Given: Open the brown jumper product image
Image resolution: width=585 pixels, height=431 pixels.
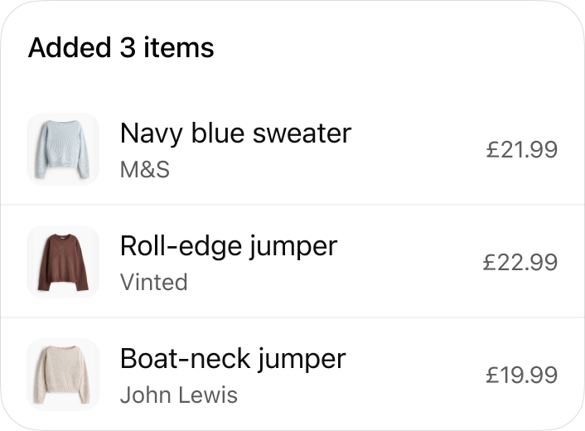Looking at the screenshot, I should 63,262.
